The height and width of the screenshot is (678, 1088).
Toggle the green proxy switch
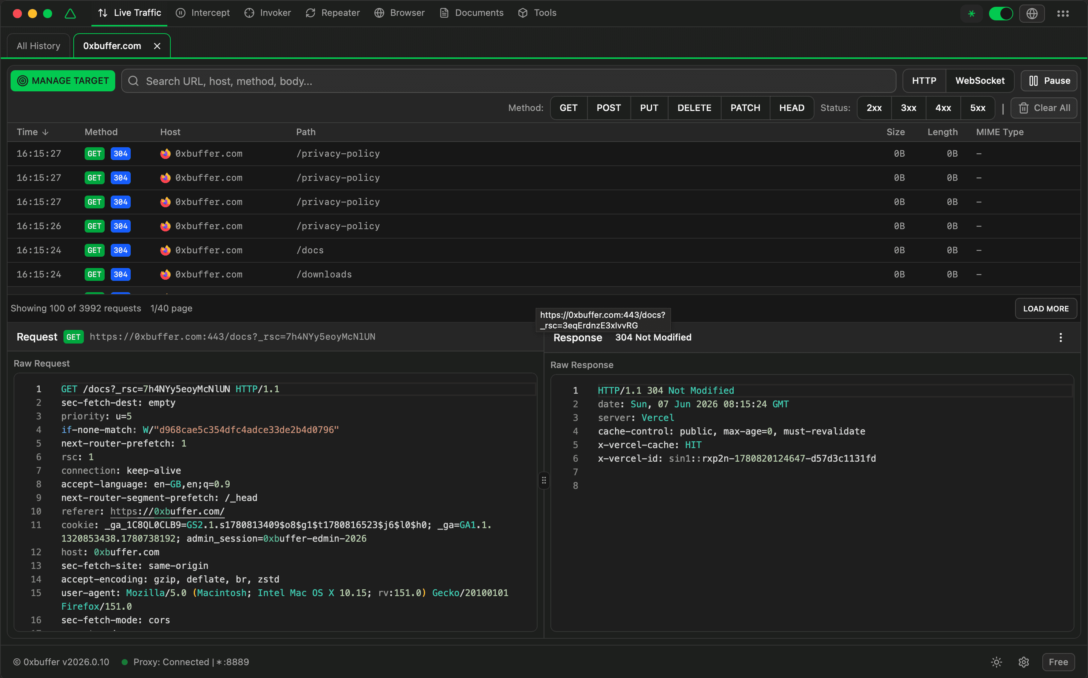click(x=1000, y=14)
